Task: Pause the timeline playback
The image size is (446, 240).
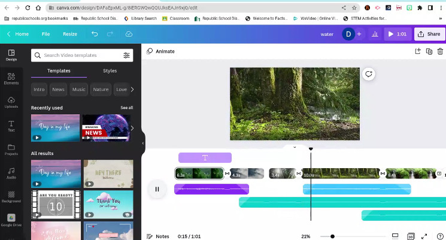Action: (x=157, y=189)
